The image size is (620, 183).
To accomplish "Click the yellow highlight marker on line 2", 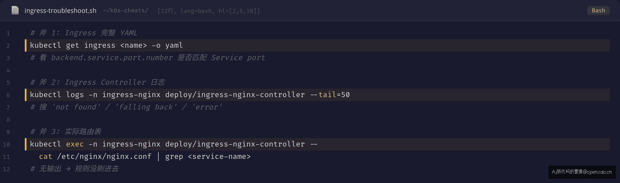I will (x=26, y=45).
